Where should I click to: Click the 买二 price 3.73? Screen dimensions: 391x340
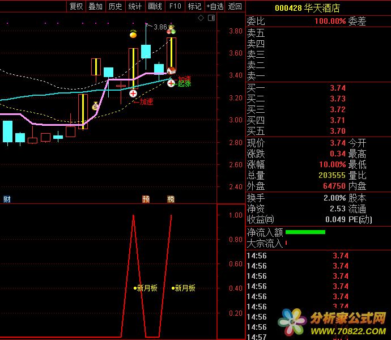point(338,99)
